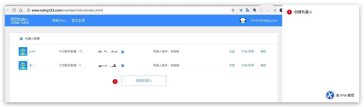The width and height of the screenshot is (364, 107).
Task: Click 机器人版本: 体验版 in first row
Action: tap(166, 51)
